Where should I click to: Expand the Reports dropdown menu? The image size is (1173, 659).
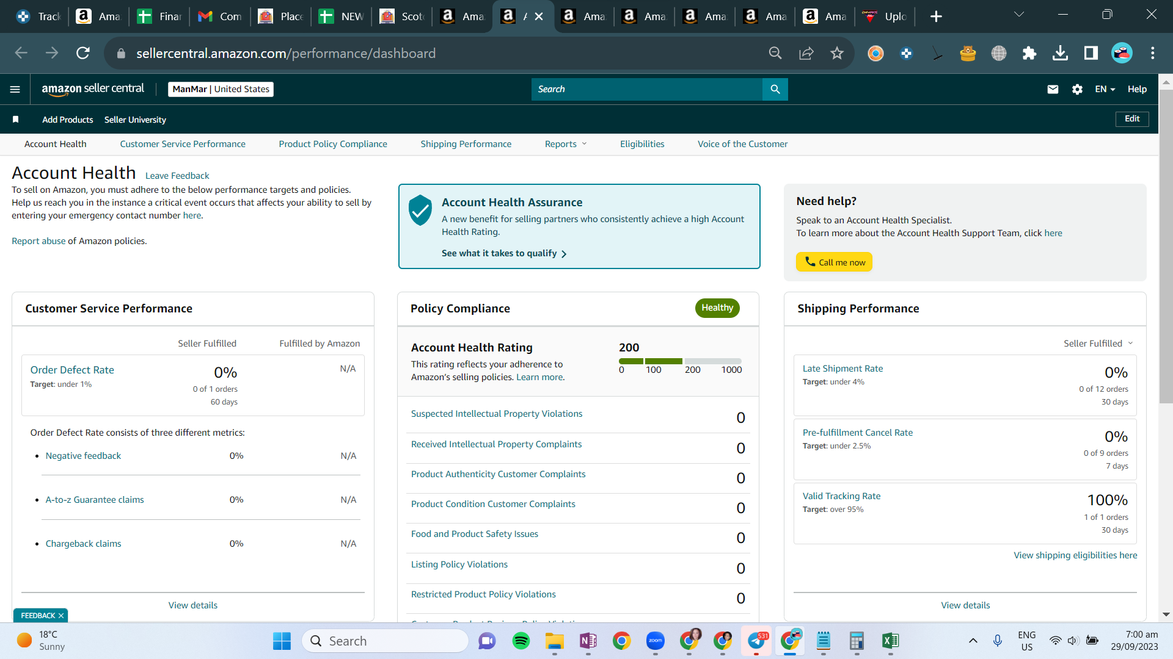[x=566, y=144]
